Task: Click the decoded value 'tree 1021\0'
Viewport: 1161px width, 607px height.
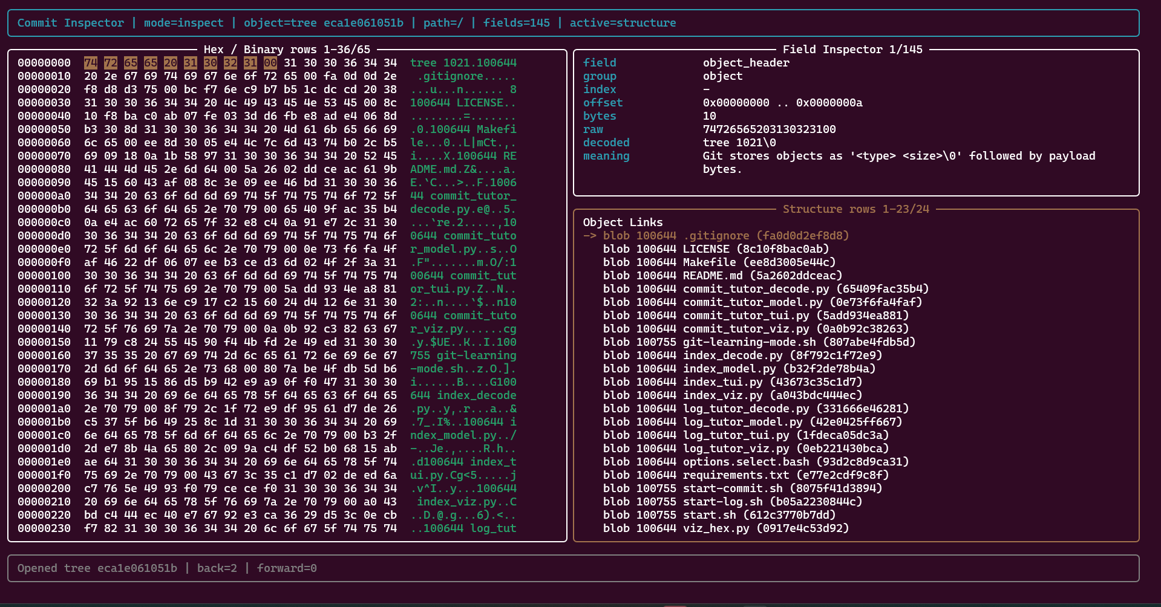Action: click(739, 143)
